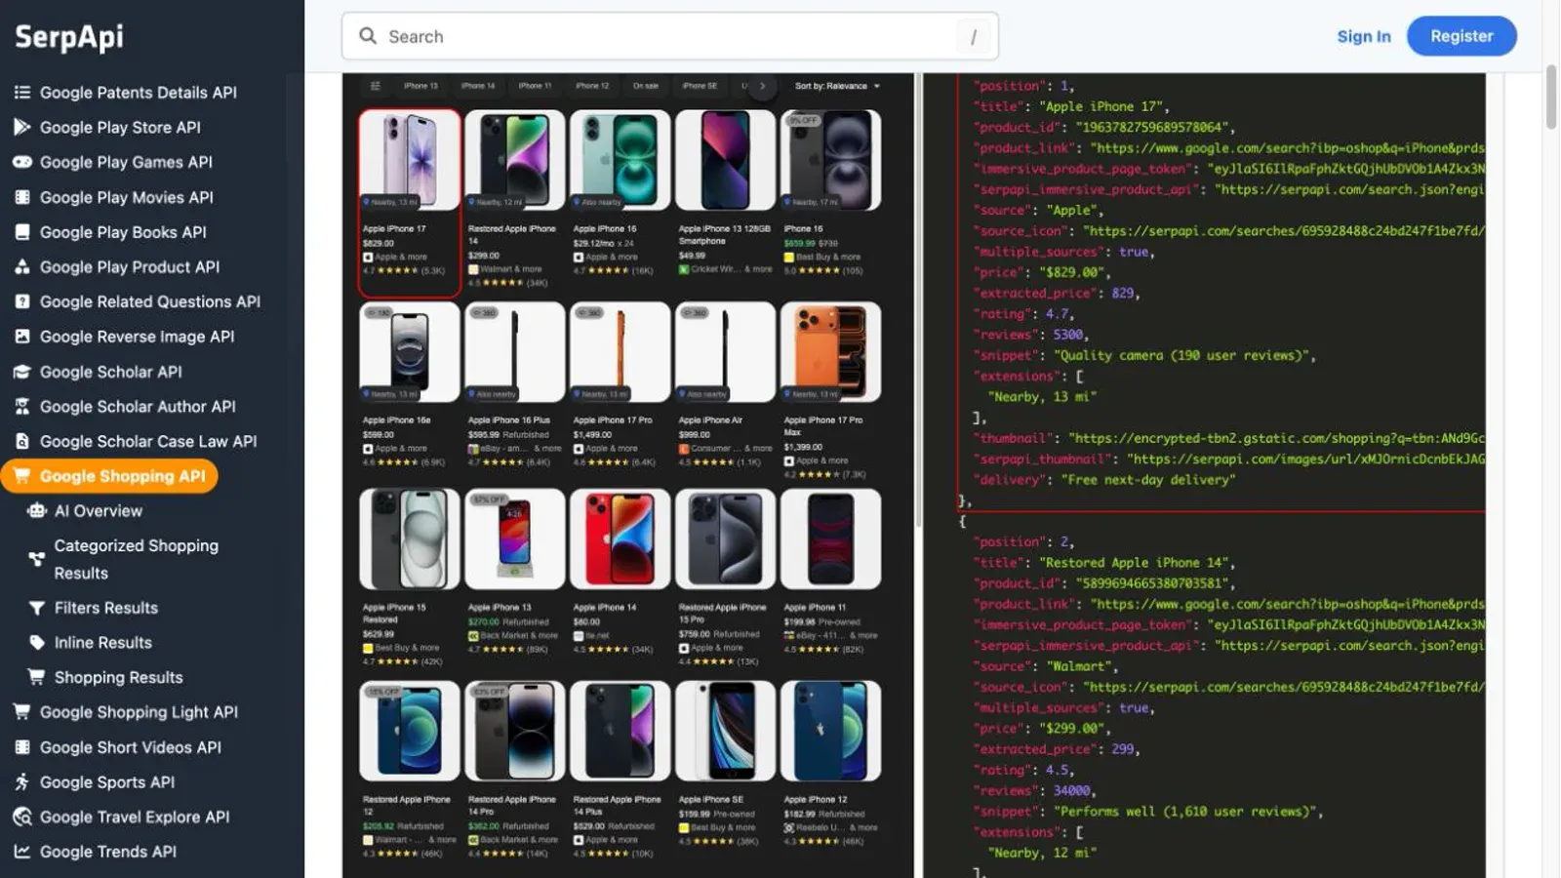Click the AI Overview robot icon
The image size is (1561, 878).
[37, 511]
